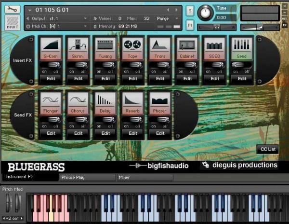The height and width of the screenshot is (224, 289).
Task: Click the PV button at the top right
Action: (285, 25)
